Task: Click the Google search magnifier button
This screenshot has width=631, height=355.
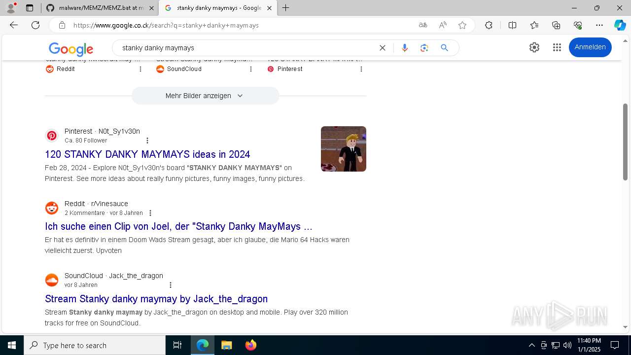Action: 444,48
